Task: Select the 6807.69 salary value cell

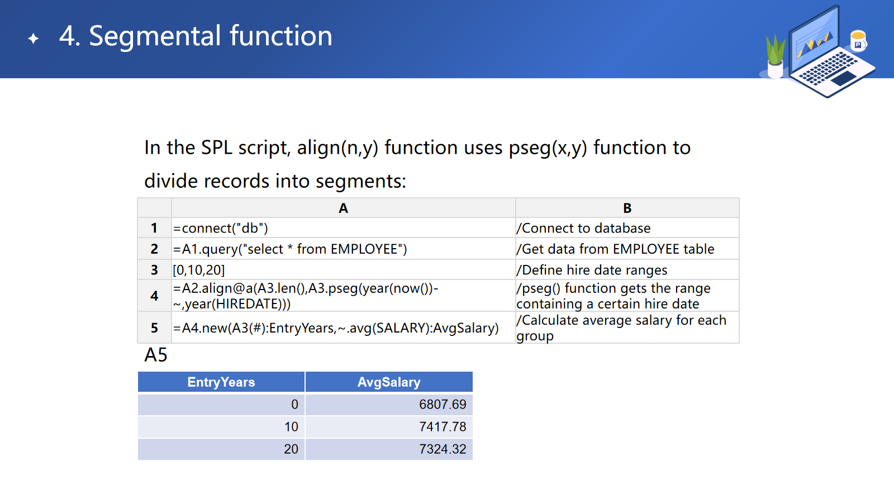Action: (x=389, y=405)
